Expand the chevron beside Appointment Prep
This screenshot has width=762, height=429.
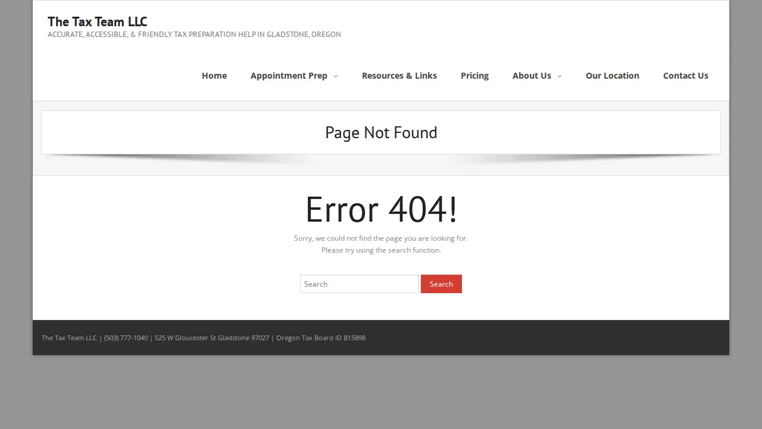[x=335, y=76]
